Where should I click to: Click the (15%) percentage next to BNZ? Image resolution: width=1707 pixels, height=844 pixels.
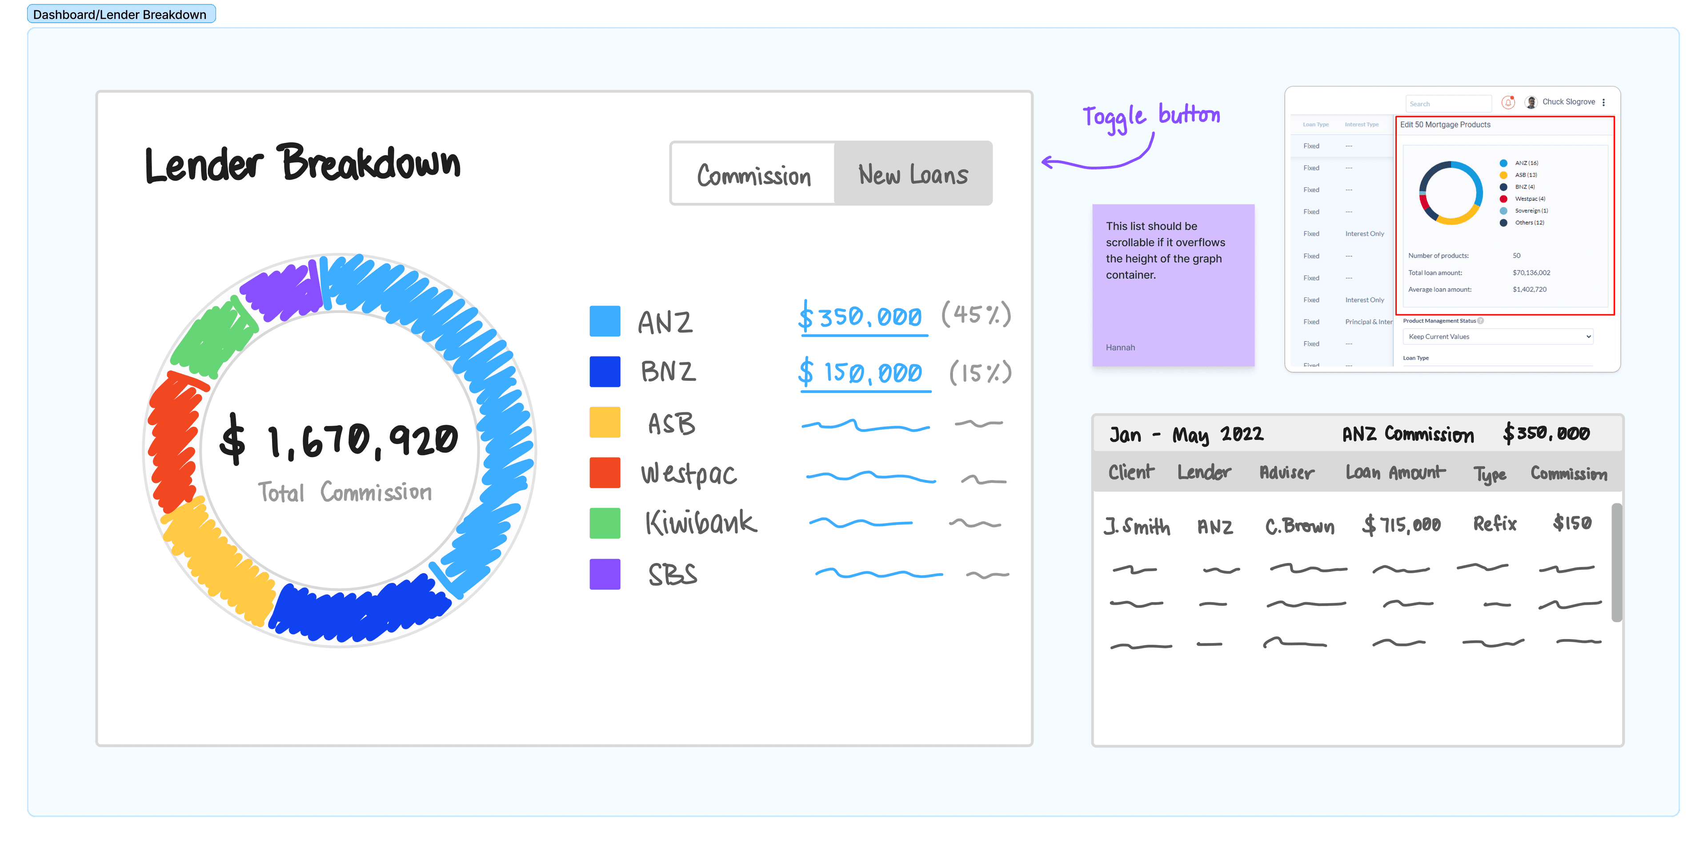coord(981,373)
